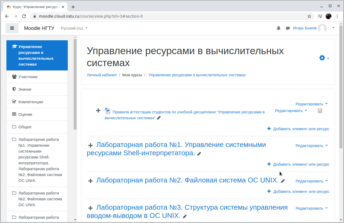Plus icon of add resource under lab №1
Viewport: 344px width, 223px height.
tap(269, 164)
